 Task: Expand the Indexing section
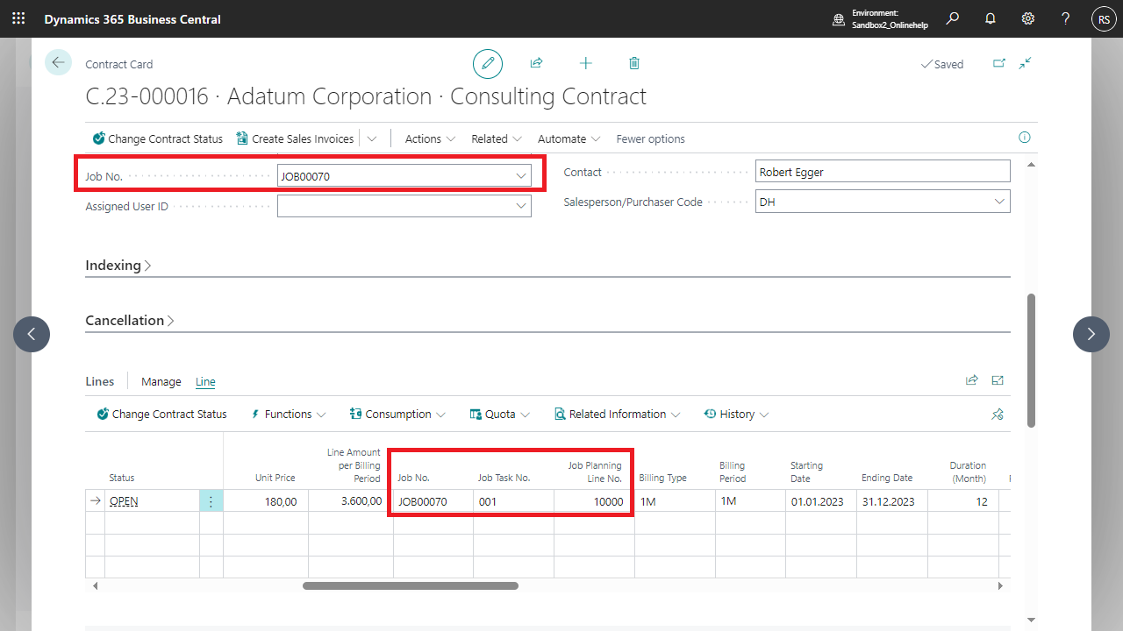(118, 265)
